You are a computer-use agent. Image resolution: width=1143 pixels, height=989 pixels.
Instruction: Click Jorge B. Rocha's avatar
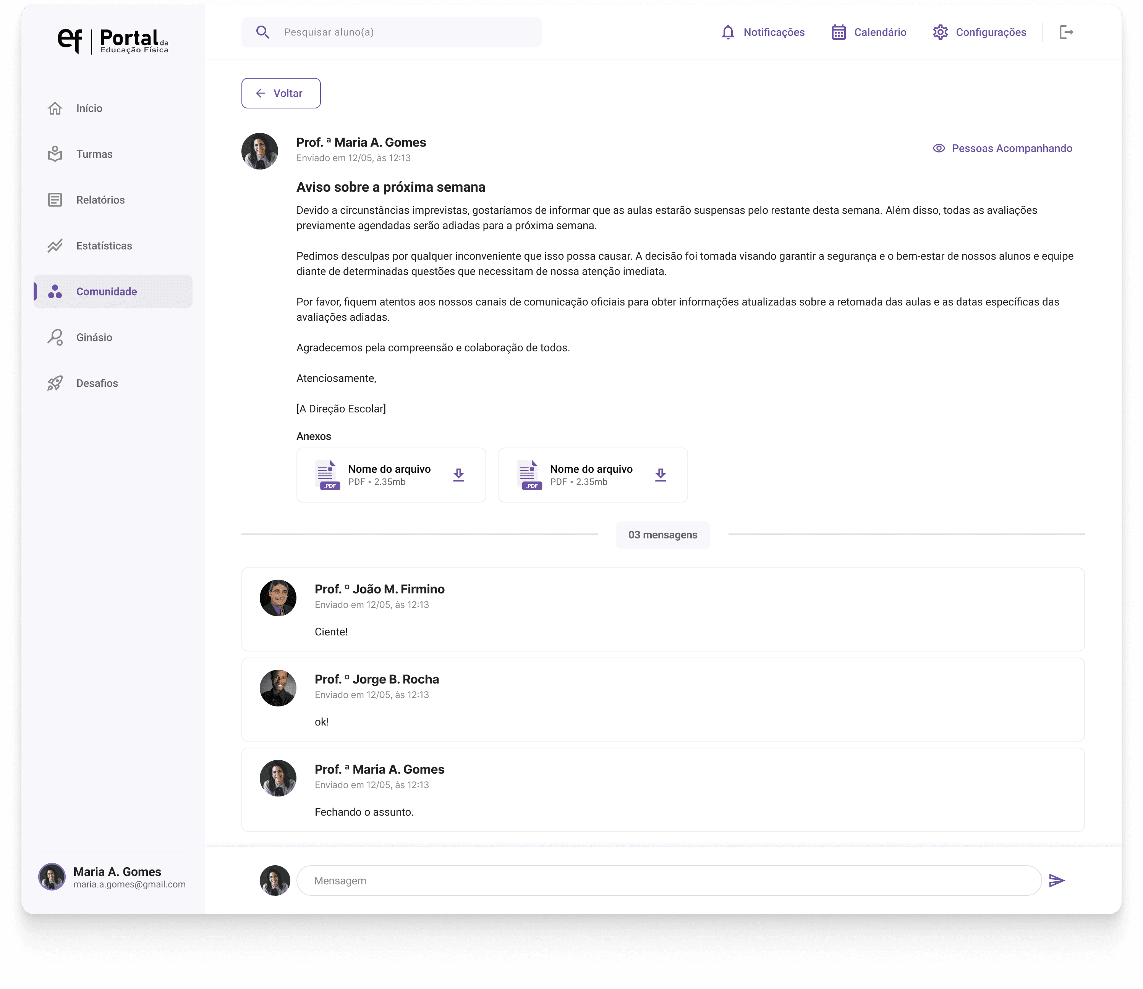pyautogui.click(x=278, y=688)
